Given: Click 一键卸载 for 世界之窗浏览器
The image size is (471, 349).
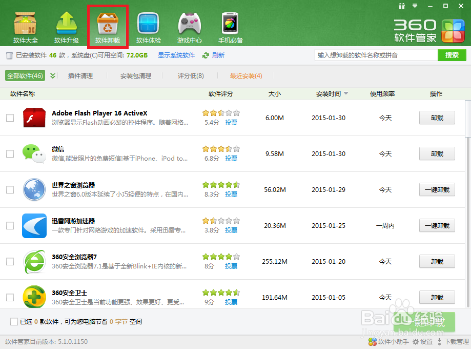Looking at the screenshot, I should pos(437,189).
